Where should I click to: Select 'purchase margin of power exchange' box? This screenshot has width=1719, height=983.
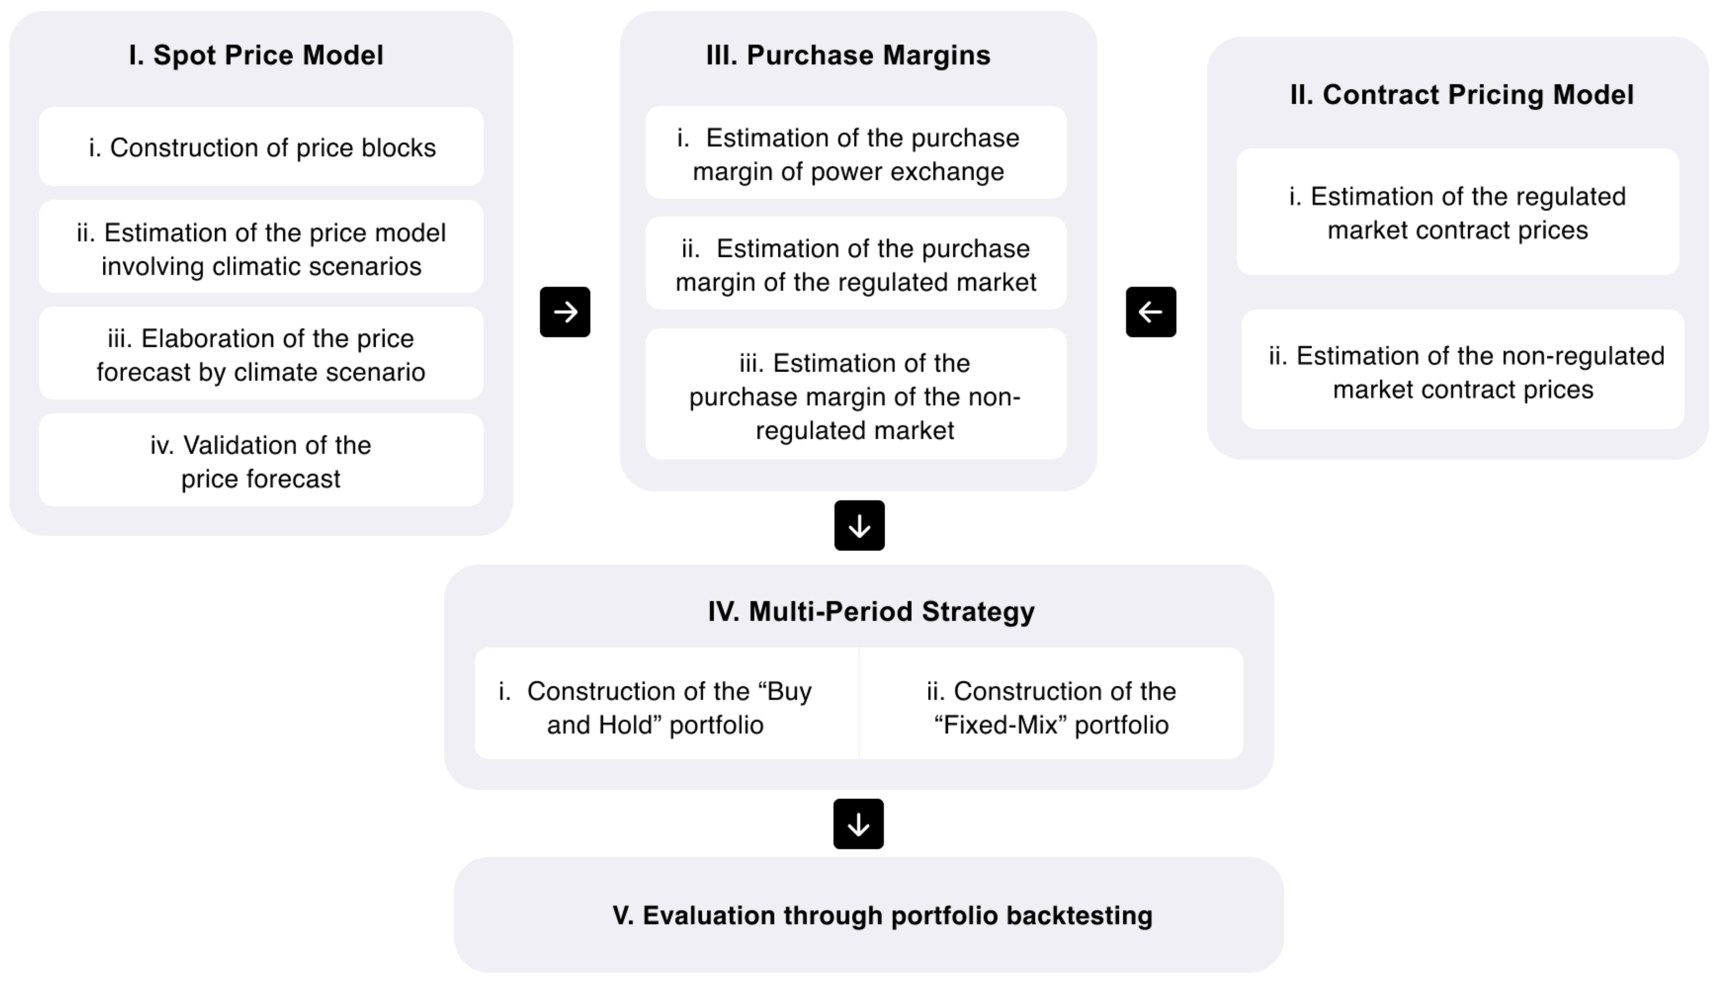point(855,154)
